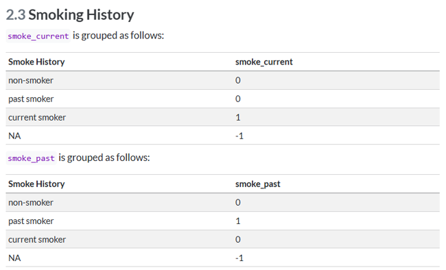Click the NA cell in the first table
The width and height of the screenshot is (446, 270).
(14, 136)
